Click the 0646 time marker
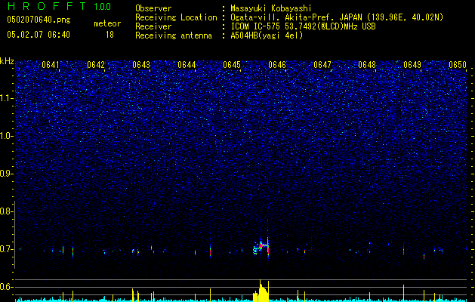This screenshot has height=302, width=475. click(277, 65)
